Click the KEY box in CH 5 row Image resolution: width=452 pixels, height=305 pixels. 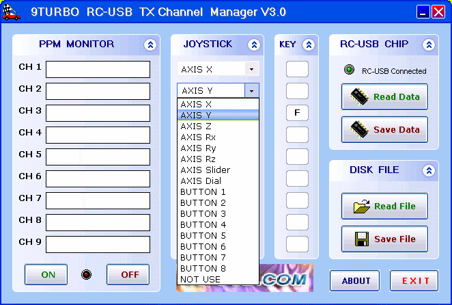click(297, 157)
